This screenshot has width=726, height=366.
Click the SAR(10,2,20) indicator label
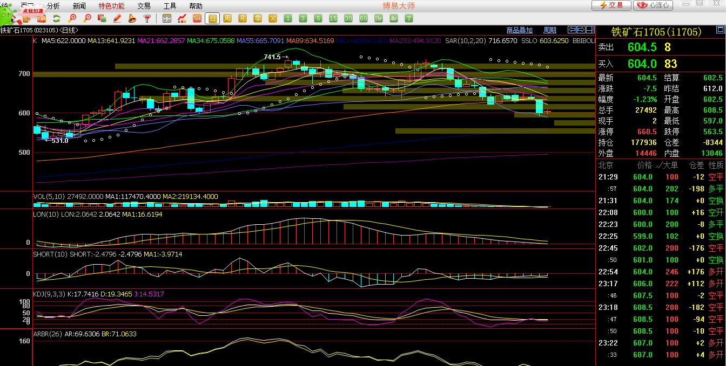pyautogui.click(x=466, y=40)
